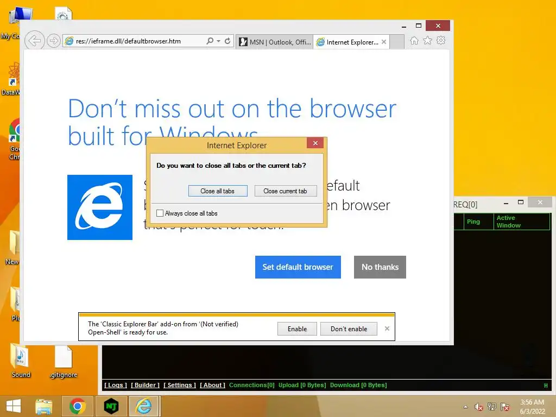This screenshot has height=417, width=556.
Task: Switch to the MSN | Outlook tab
Action: (x=275, y=42)
